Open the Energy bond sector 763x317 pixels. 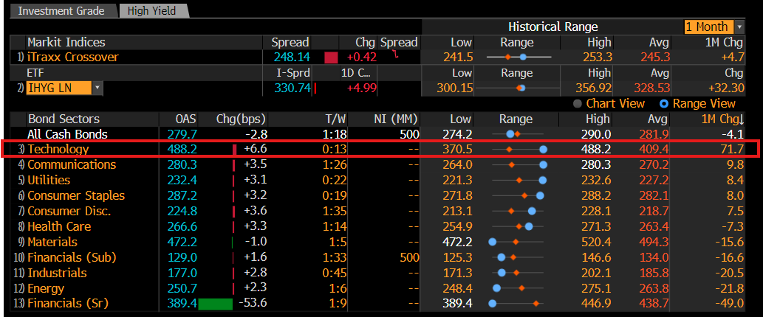(46, 288)
